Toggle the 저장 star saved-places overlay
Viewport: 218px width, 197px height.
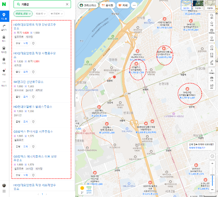[x=212, y=24]
